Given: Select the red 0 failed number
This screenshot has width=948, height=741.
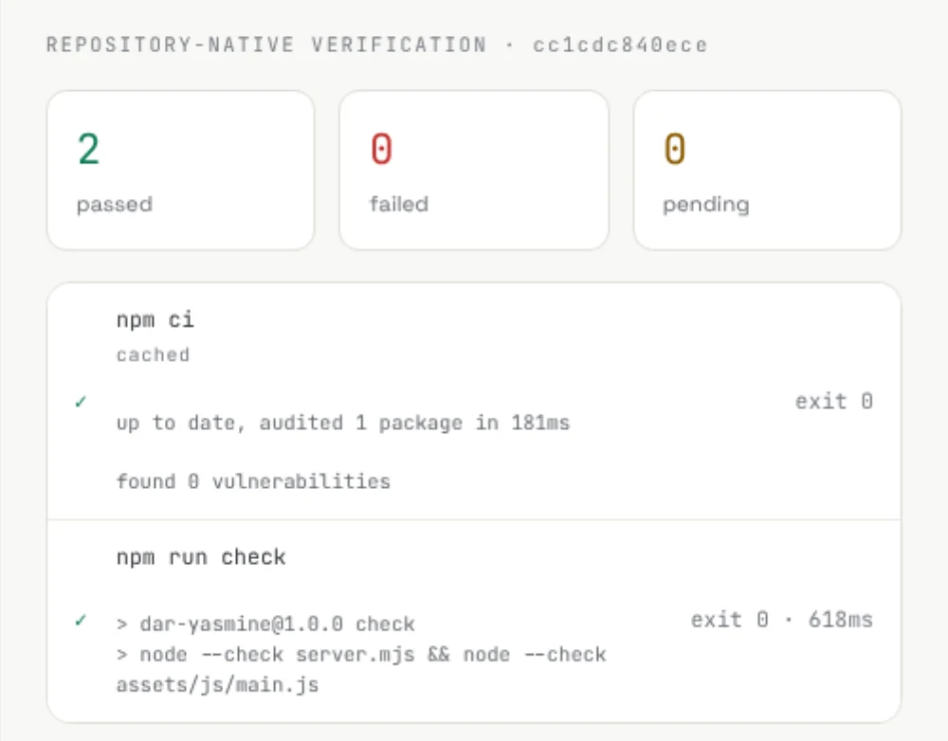Looking at the screenshot, I should [x=381, y=150].
